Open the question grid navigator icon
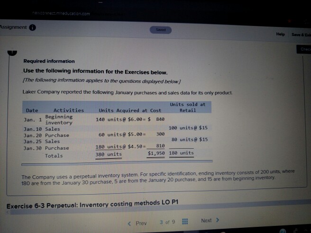Viewport: 311px width, 233px height. click(x=185, y=221)
